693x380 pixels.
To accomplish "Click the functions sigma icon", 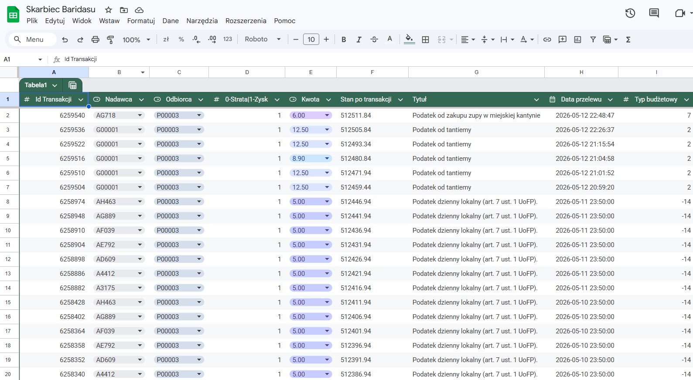I will pos(628,40).
